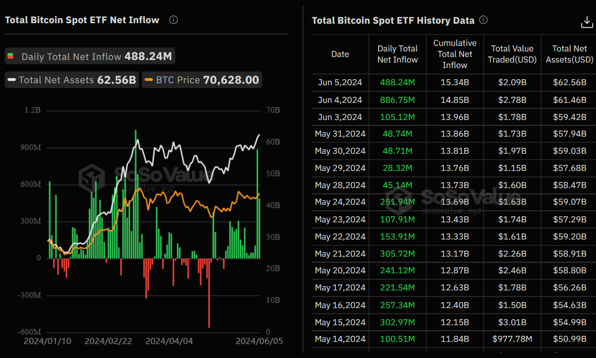Select the May 30,2024 date cell
This screenshot has height=358, width=596.
pos(340,151)
